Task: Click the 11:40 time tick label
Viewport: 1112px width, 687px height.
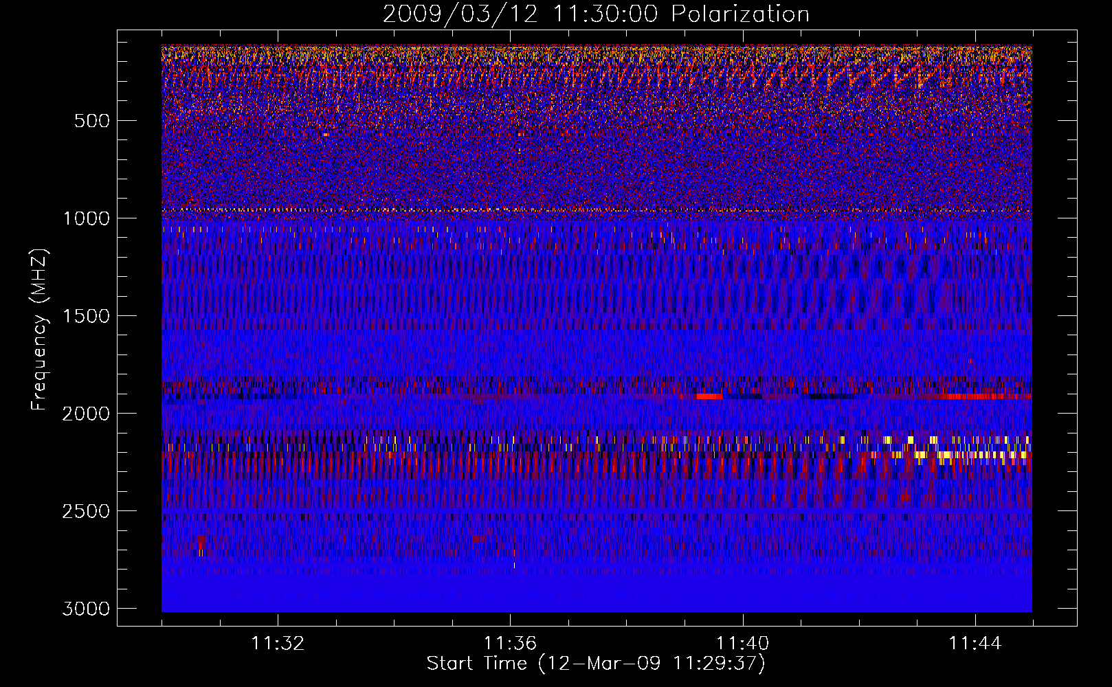Action: pyautogui.click(x=742, y=644)
